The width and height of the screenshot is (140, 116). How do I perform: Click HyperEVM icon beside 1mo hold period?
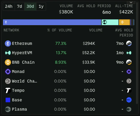pyautogui.click(x=129, y=53)
